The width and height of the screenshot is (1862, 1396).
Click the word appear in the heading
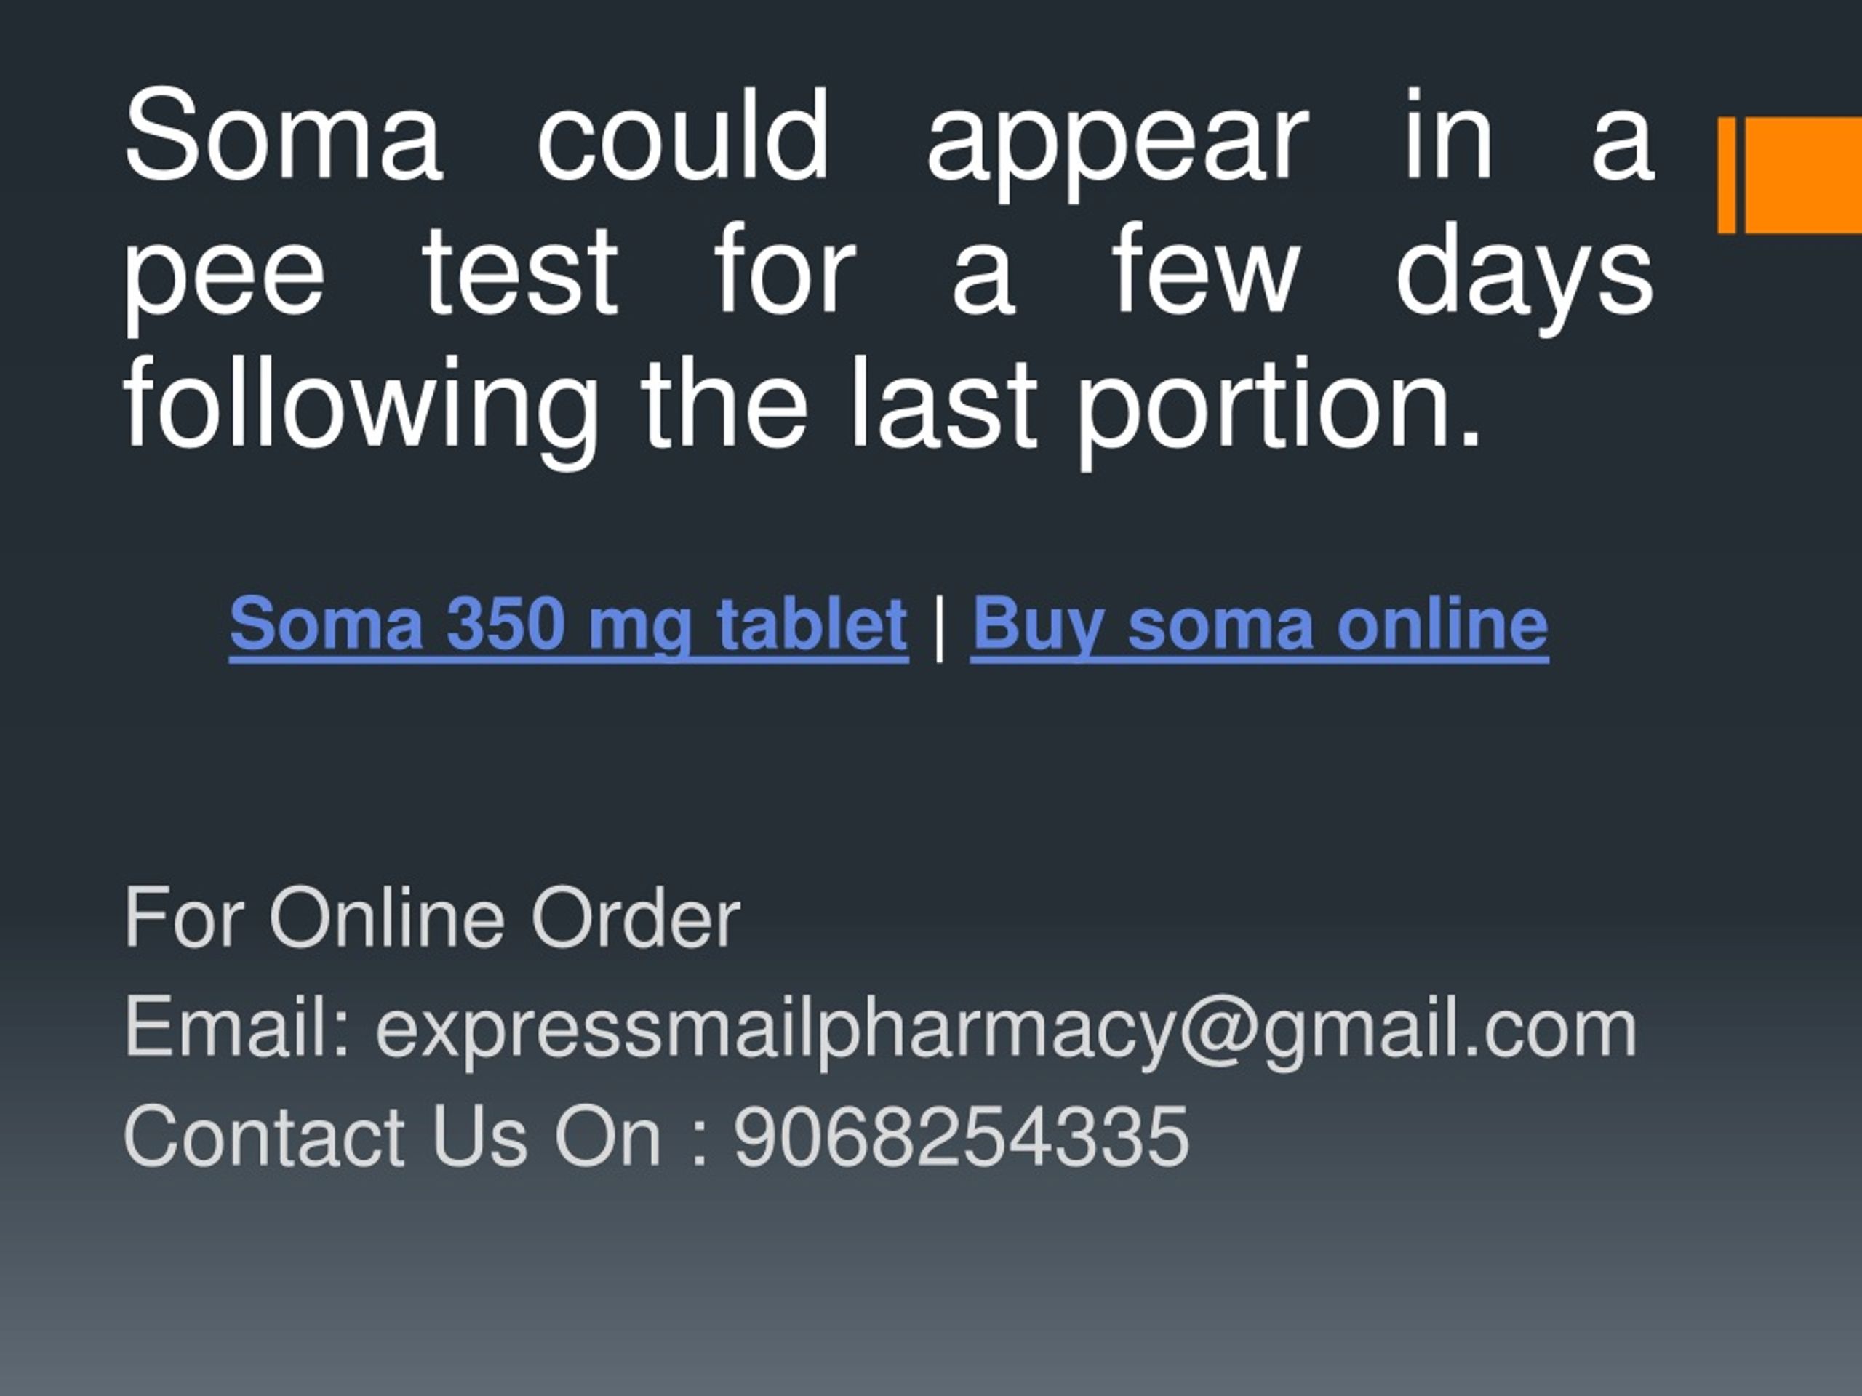1118,145
